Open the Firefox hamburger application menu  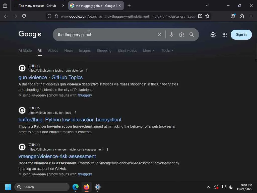click(251, 16)
